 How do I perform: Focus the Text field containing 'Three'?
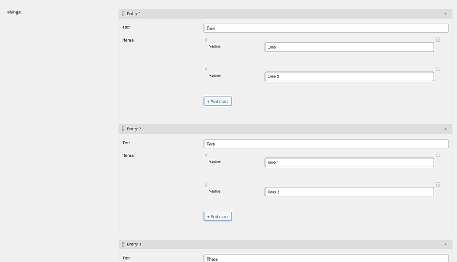(x=326, y=259)
